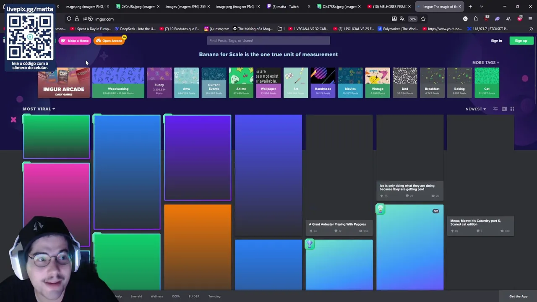Click the pink X close icon beside feed

(x=13, y=120)
